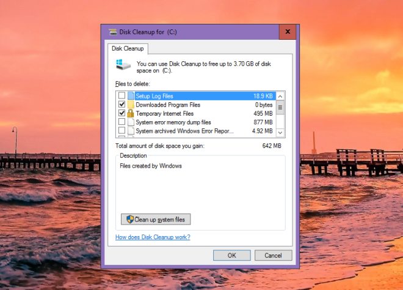Select the Downloaded Program Files row text

(x=168, y=105)
